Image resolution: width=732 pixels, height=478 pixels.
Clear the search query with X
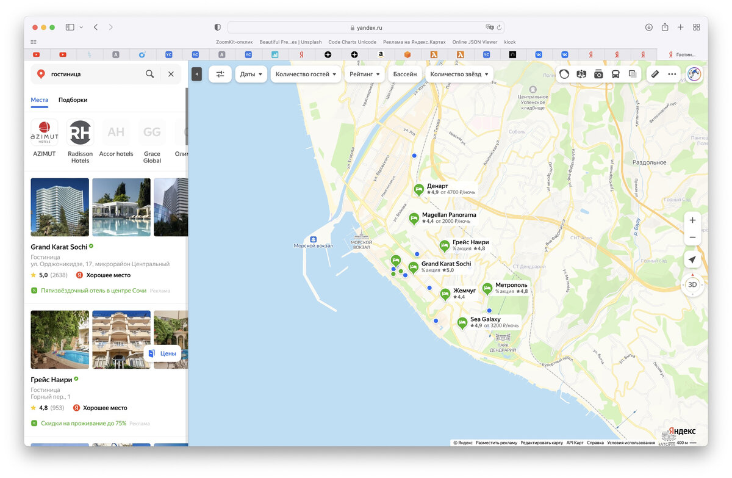point(171,74)
